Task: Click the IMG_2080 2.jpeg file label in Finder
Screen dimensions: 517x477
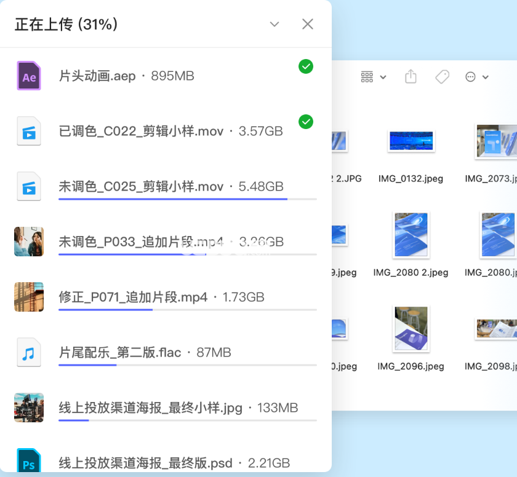Action: coord(411,272)
